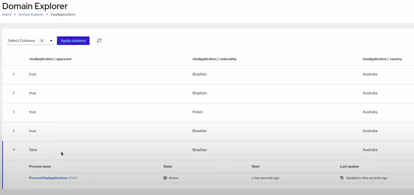Screen dimensions: 414x195
Task: Click the process id 819e8
Action: pyautogui.click(x=73, y=178)
